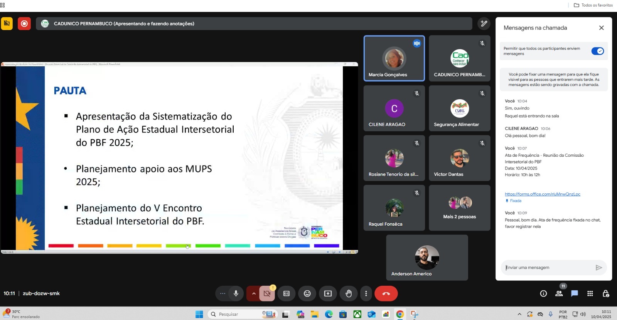Click the Enviar uma mensagem input field
Screen dimensions: 617x320
click(x=548, y=268)
